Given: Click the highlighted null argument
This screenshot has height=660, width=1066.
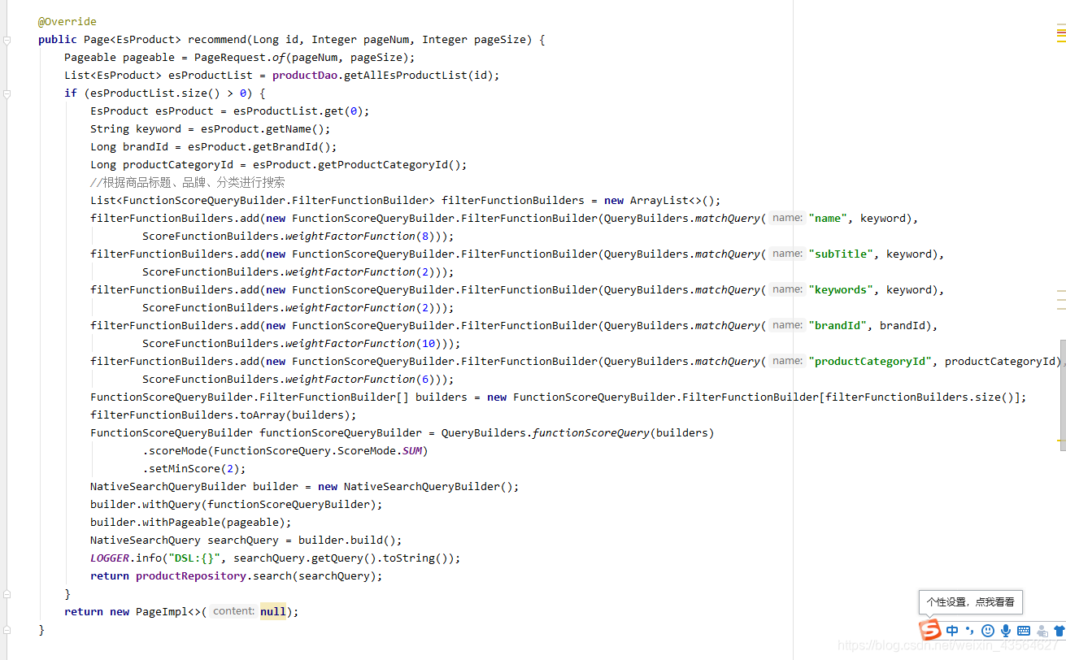Looking at the screenshot, I should 272,612.
